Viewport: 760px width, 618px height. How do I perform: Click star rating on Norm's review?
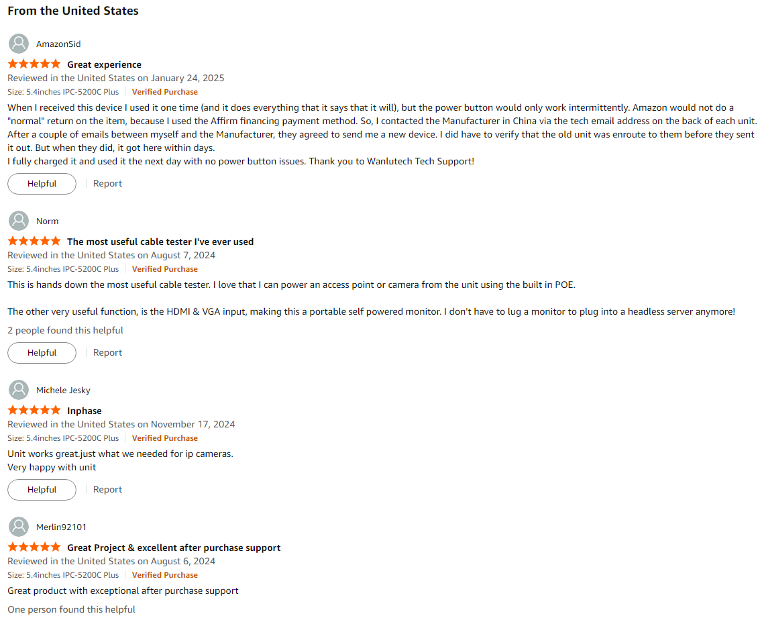(x=34, y=241)
